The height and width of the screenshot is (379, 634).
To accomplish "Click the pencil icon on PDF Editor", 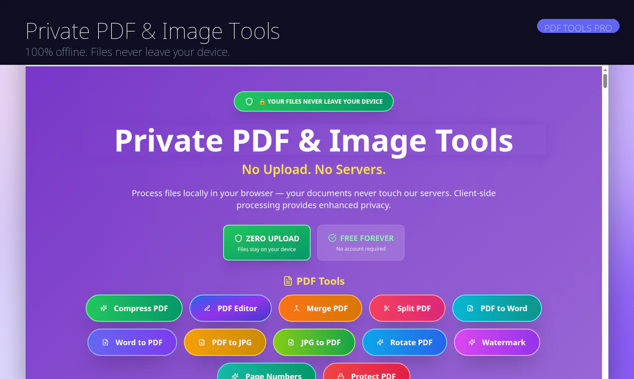I will [208, 308].
